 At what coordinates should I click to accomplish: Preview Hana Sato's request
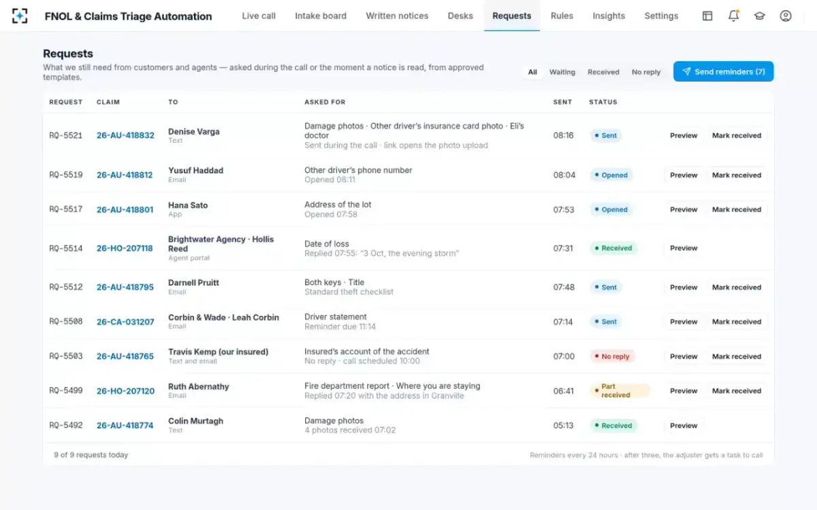point(684,209)
